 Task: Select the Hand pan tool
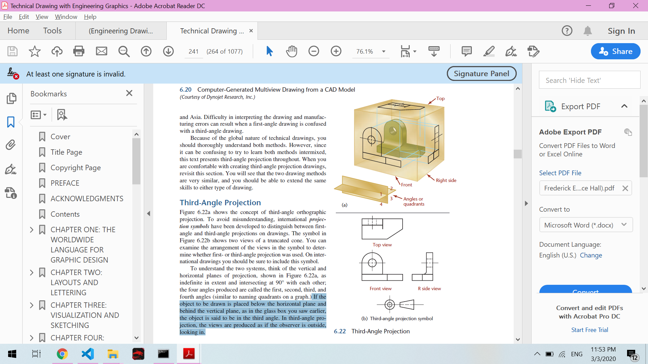coord(292,51)
